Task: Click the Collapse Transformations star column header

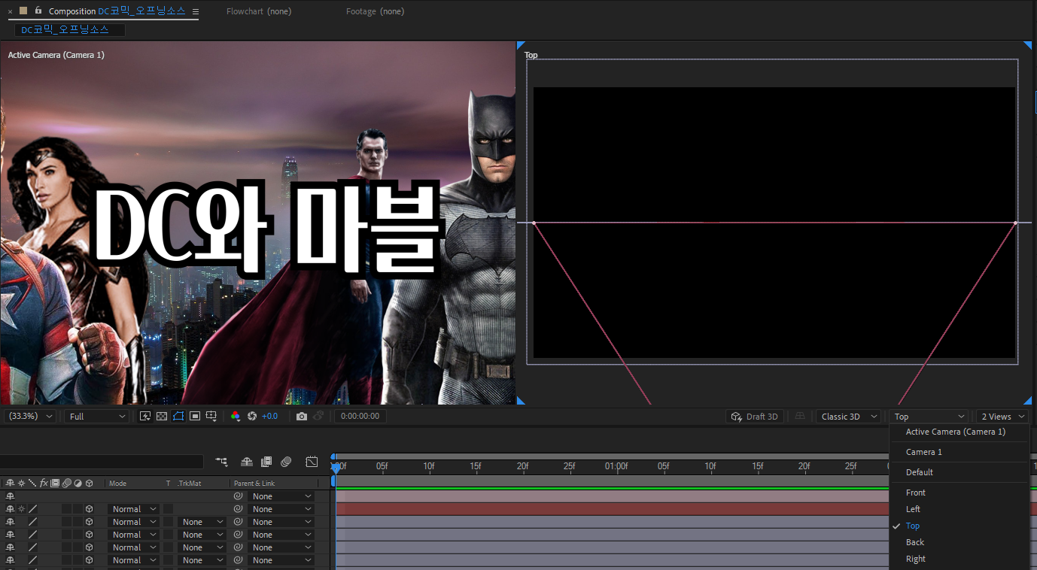Action: 21,483
